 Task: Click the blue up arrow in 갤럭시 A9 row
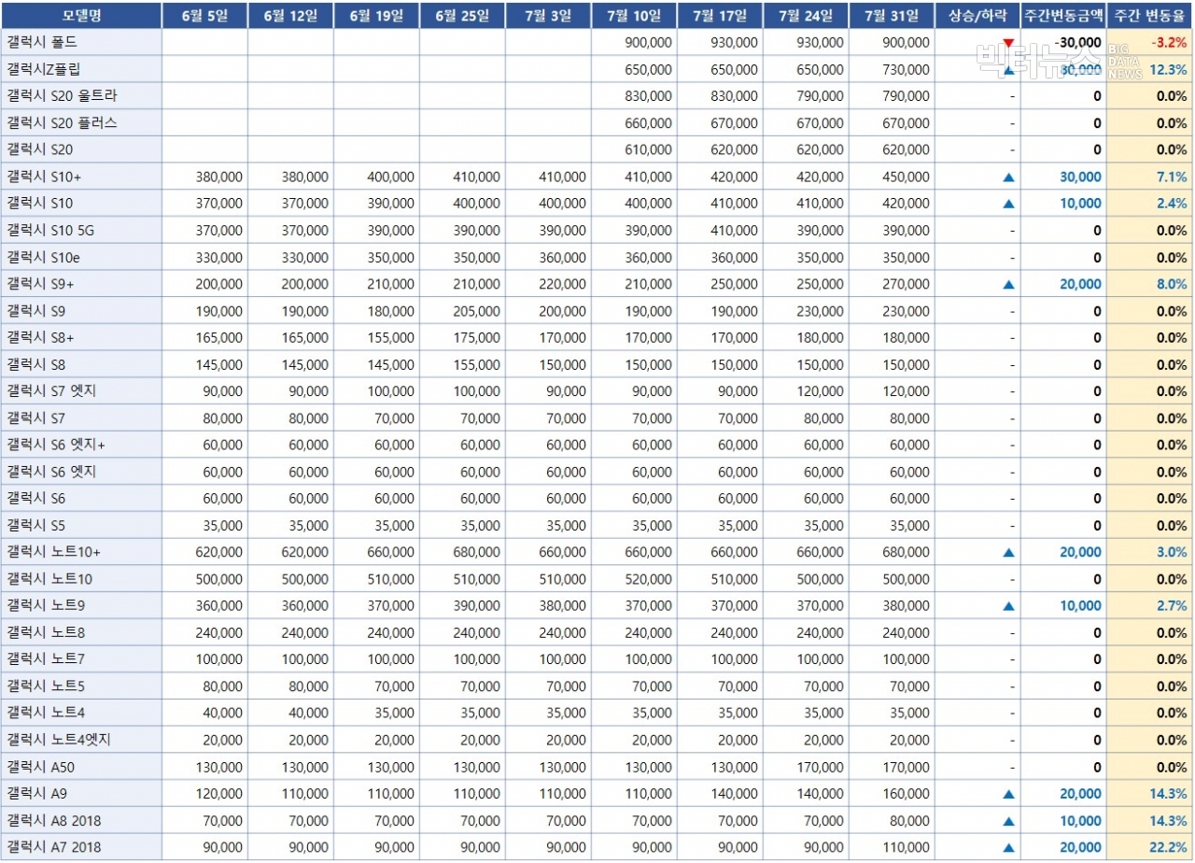(x=1008, y=794)
